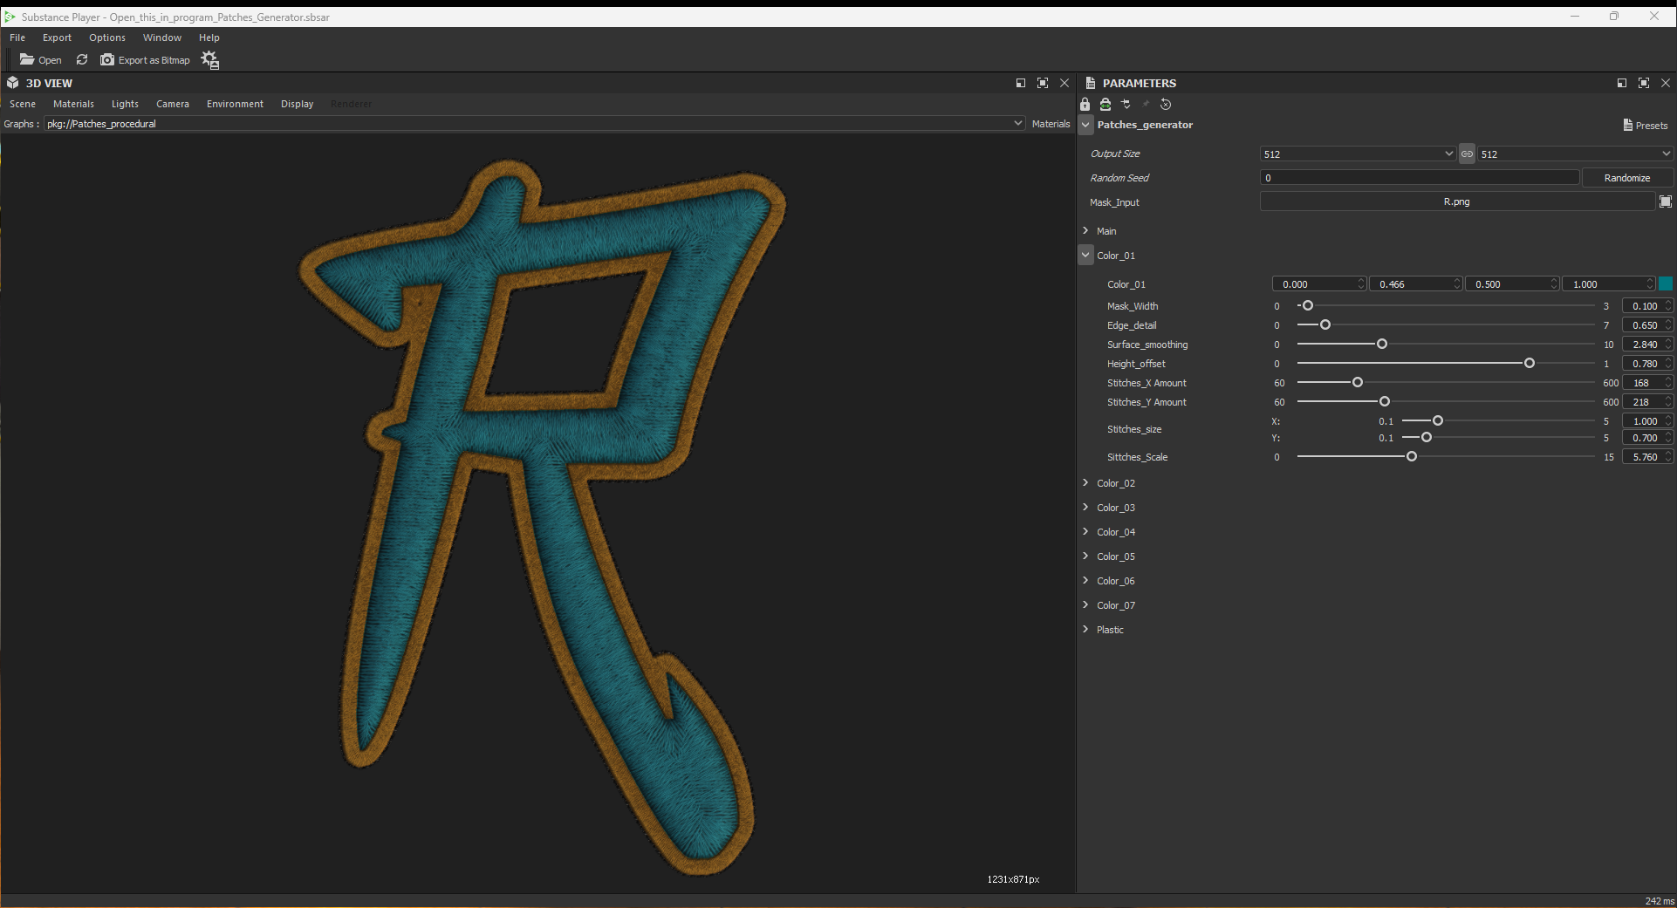Image resolution: width=1677 pixels, height=908 pixels.
Task: Open the Output Size width dropdown
Action: pos(1358,154)
